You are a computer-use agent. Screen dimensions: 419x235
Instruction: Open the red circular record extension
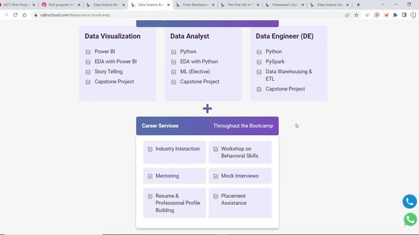(x=377, y=15)
